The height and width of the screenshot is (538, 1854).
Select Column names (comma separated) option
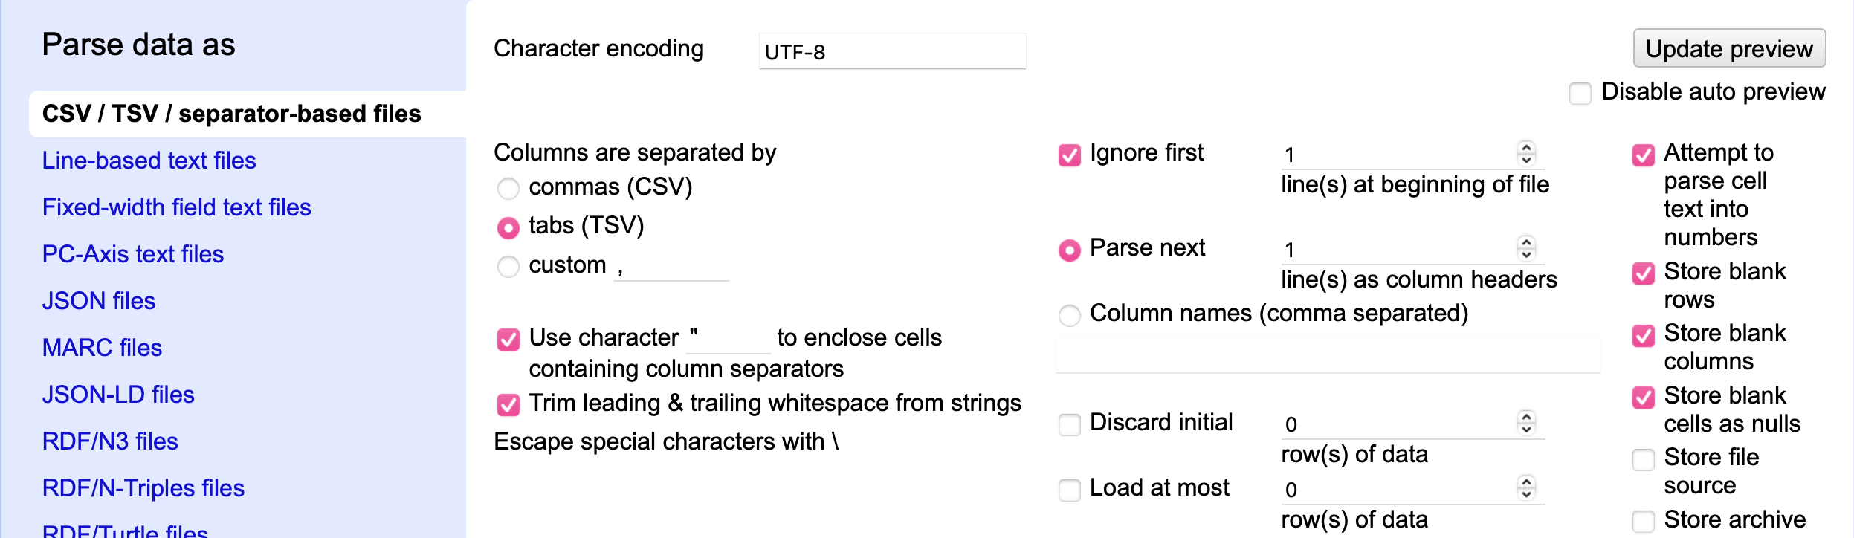1069,315
